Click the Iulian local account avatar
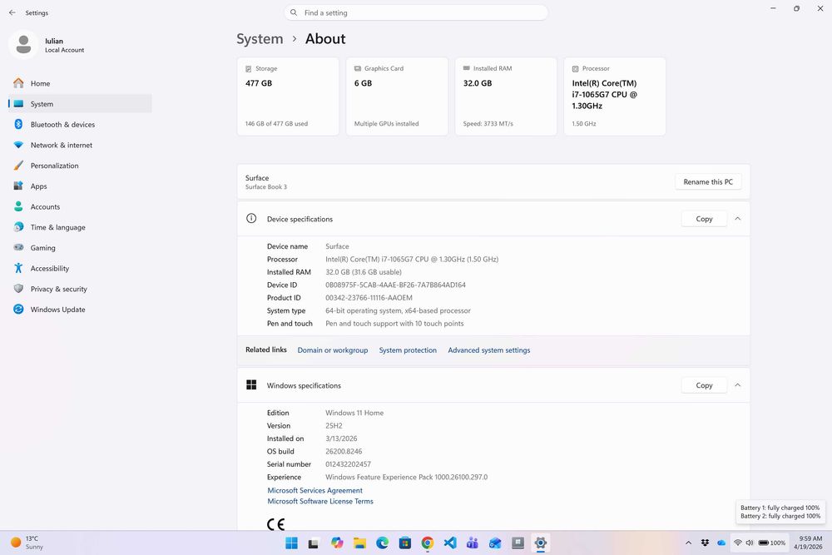 [23, 45]
